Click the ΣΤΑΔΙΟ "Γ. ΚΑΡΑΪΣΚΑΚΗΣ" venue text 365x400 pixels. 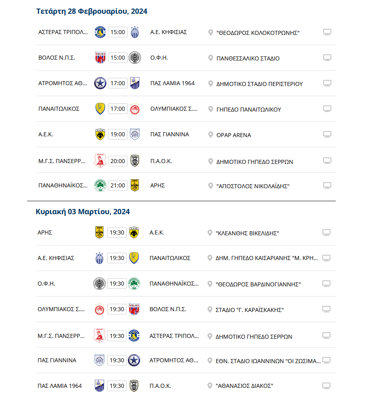pyautogui.click(x=250, y=310)
